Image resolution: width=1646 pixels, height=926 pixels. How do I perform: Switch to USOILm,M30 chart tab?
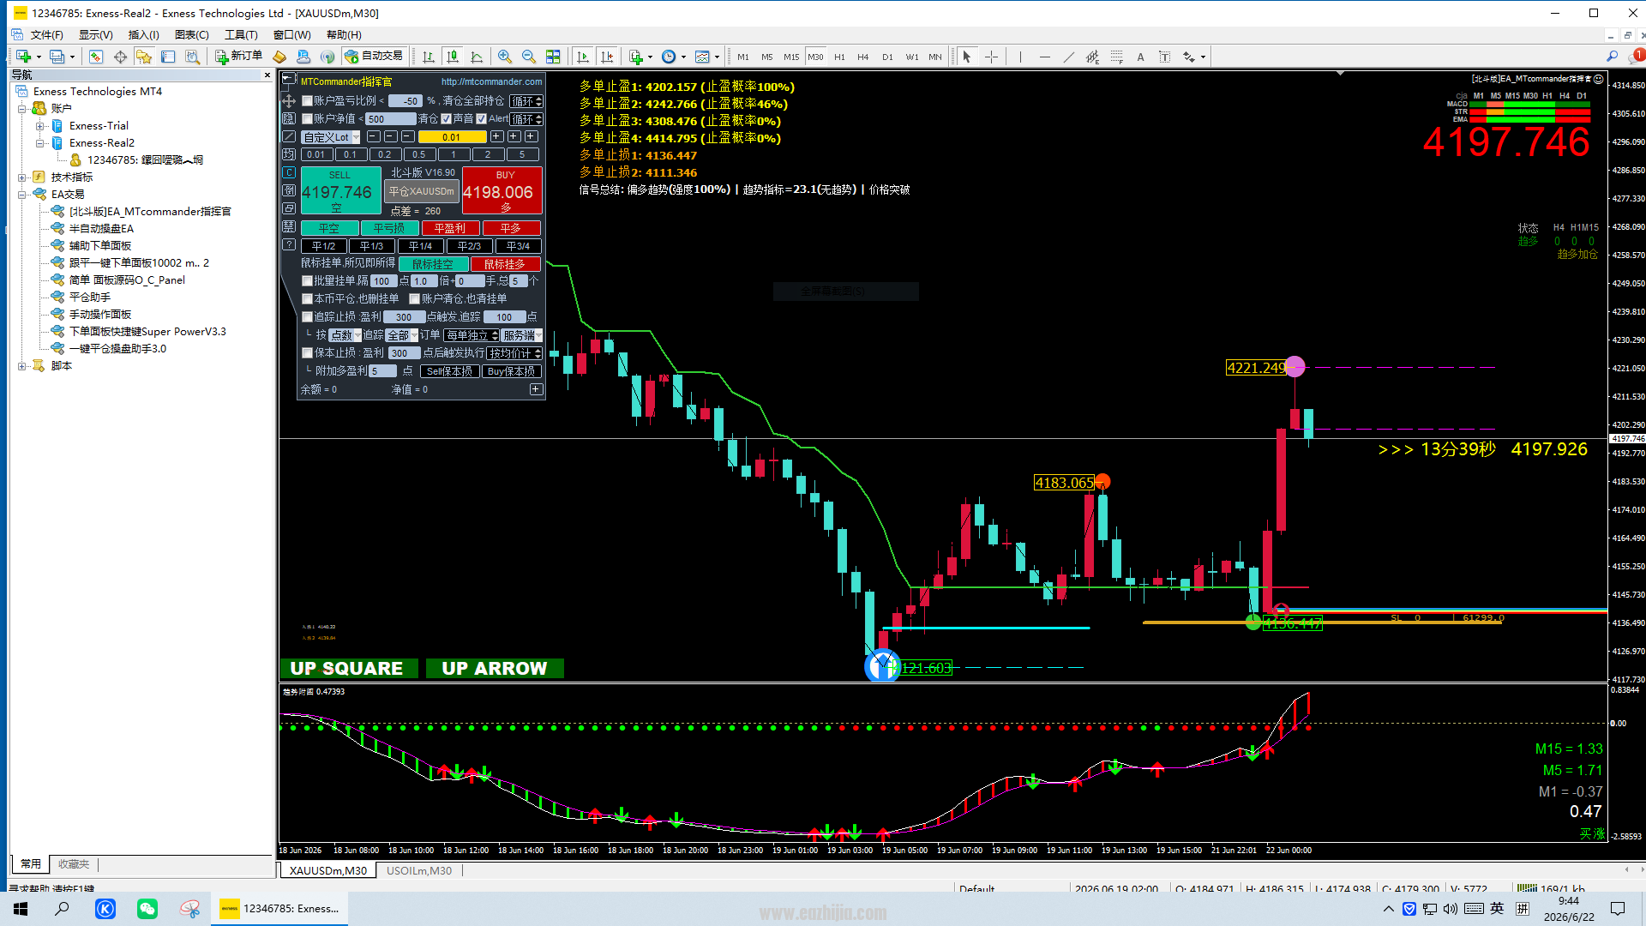[419, 871]
